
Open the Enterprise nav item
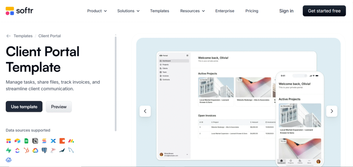click(x=225, y=11)
